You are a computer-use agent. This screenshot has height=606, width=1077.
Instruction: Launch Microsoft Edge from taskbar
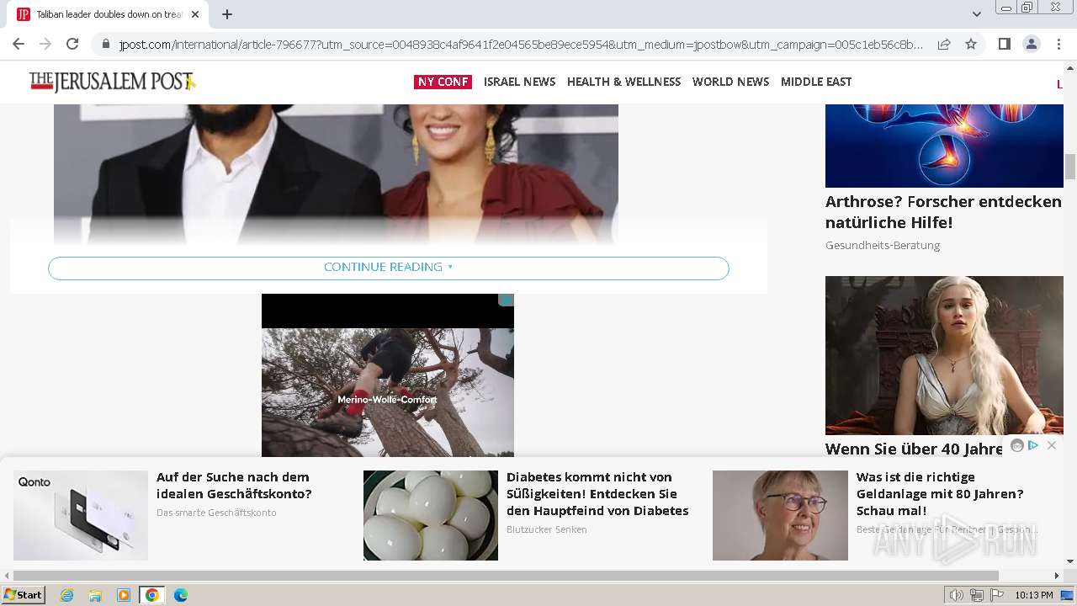180,595
